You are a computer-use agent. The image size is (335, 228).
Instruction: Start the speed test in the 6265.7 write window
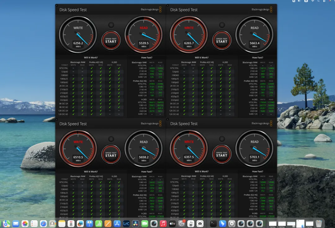coord(222,40)
